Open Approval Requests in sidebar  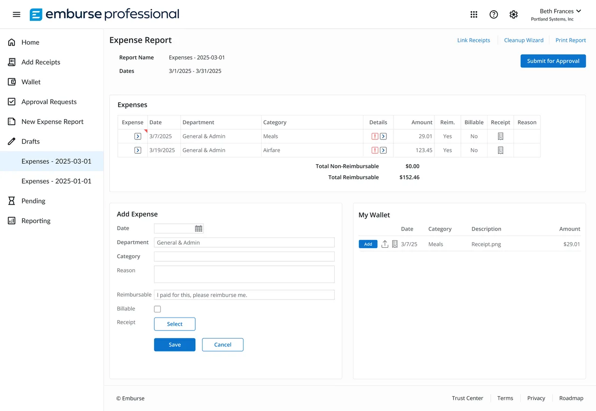(x=49, y=102)
